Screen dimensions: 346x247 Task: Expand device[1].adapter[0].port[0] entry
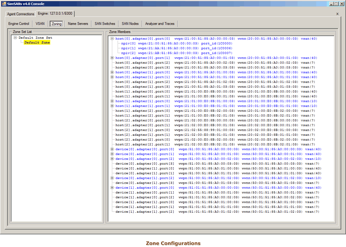point(112,188)
